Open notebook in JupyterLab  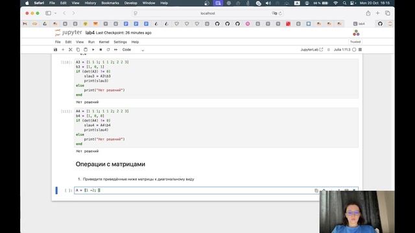311,50
